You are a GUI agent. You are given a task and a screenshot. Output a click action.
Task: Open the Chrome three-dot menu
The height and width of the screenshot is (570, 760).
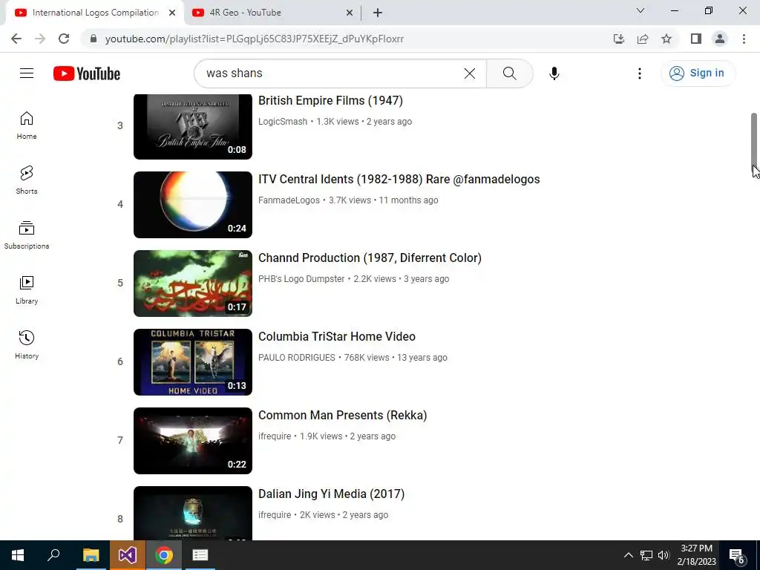point(744,39)
